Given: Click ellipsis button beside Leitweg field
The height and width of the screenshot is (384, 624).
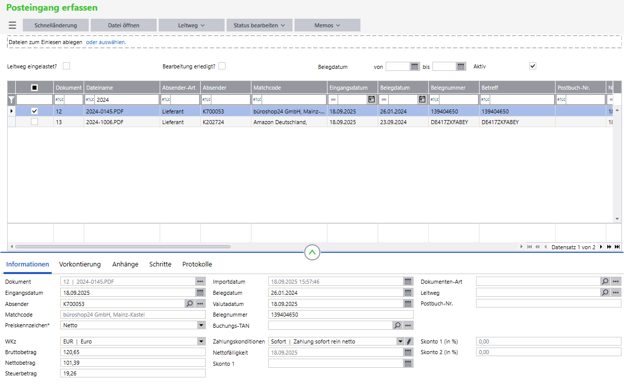Looking at the screenshot, I should click(616, 293).
